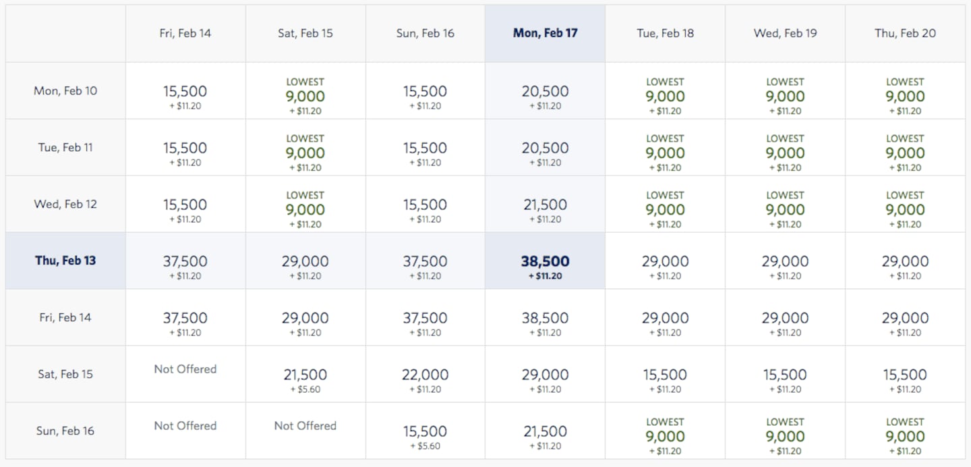Choose 9,000 fare: Mon Feb 10 to Sat Feb 15
971x467 pixels.
click(305, 97)
